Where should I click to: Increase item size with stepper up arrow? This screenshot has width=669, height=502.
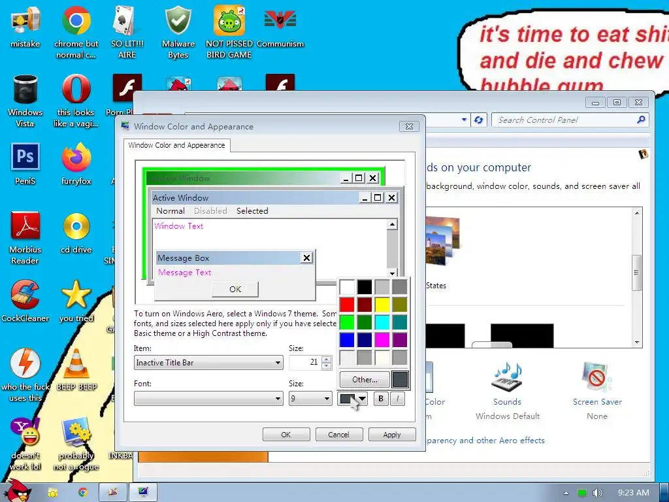tap(327, 360)
